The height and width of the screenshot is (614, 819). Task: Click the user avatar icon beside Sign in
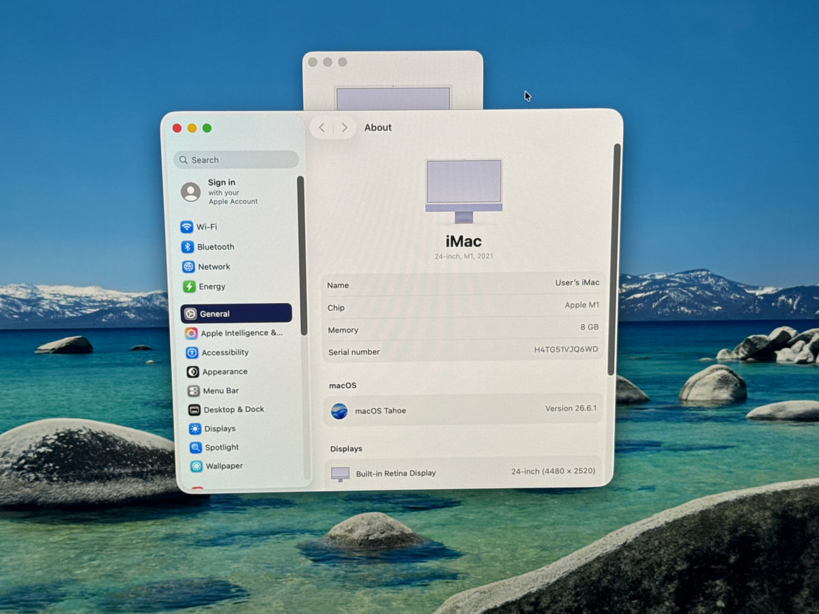tap(190, 192)
